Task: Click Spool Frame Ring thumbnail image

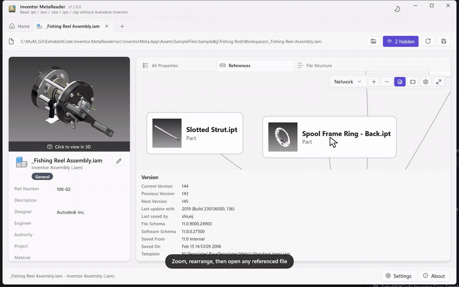Action: coord(283,137)
